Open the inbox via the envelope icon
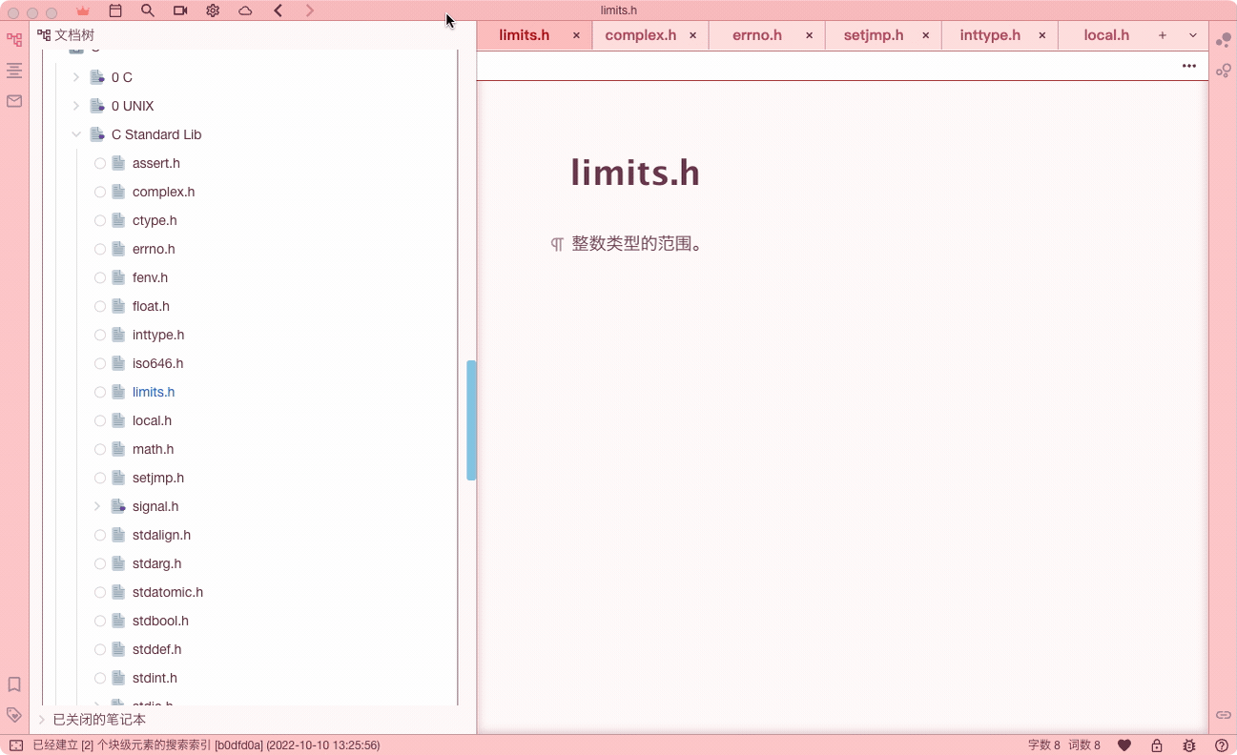Viewport: 1237px width, 755px height. point(13,100)
